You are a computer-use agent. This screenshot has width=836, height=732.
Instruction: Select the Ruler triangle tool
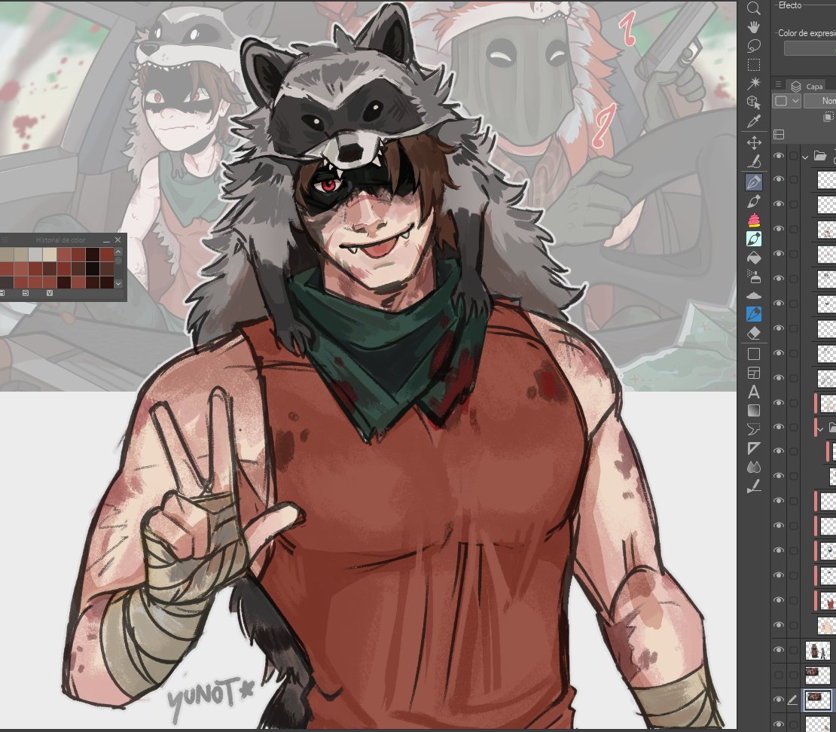[753, 448]
